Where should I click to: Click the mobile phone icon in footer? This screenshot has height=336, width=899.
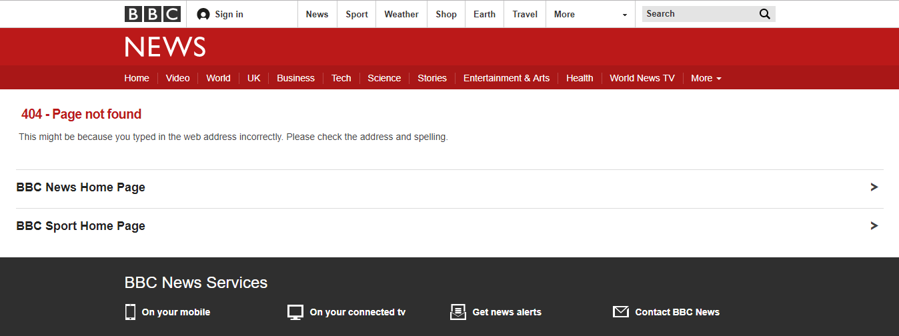[x=130, y=312]
